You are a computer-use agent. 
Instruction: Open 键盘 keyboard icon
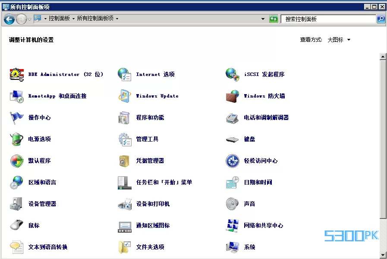tap(233, 139)
